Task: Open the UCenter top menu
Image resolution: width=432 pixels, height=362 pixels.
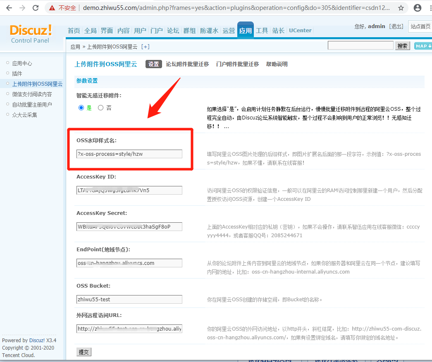Action: pos(300,30)
